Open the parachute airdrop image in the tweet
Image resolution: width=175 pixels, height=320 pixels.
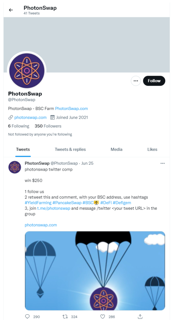pyautogui.click(x=95, y=271)
